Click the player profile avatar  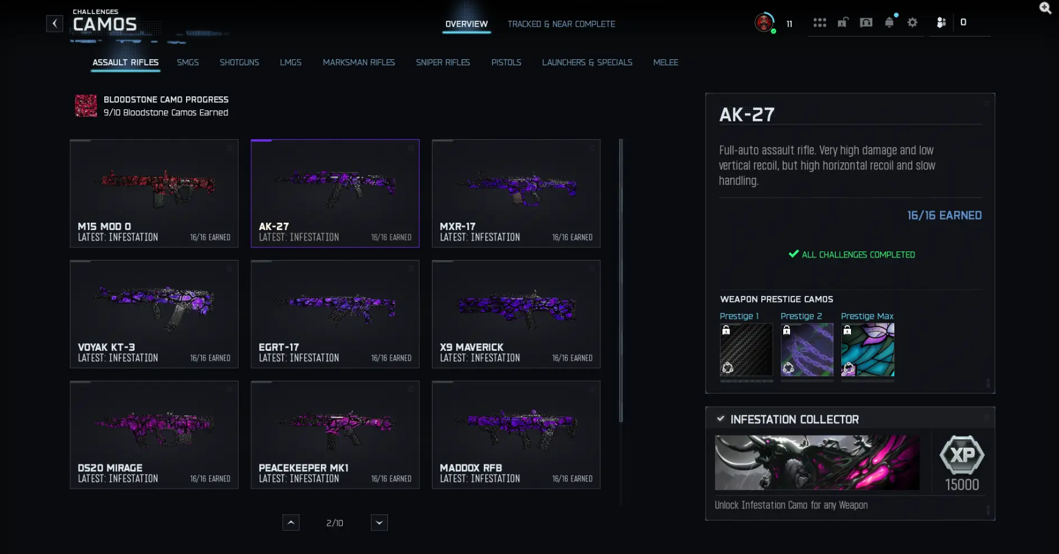click(x=764, y=23)
